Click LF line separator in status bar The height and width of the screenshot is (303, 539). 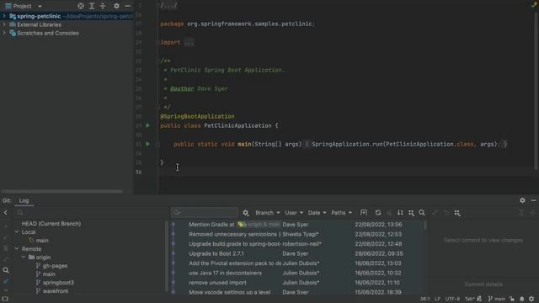click(437, 299)
